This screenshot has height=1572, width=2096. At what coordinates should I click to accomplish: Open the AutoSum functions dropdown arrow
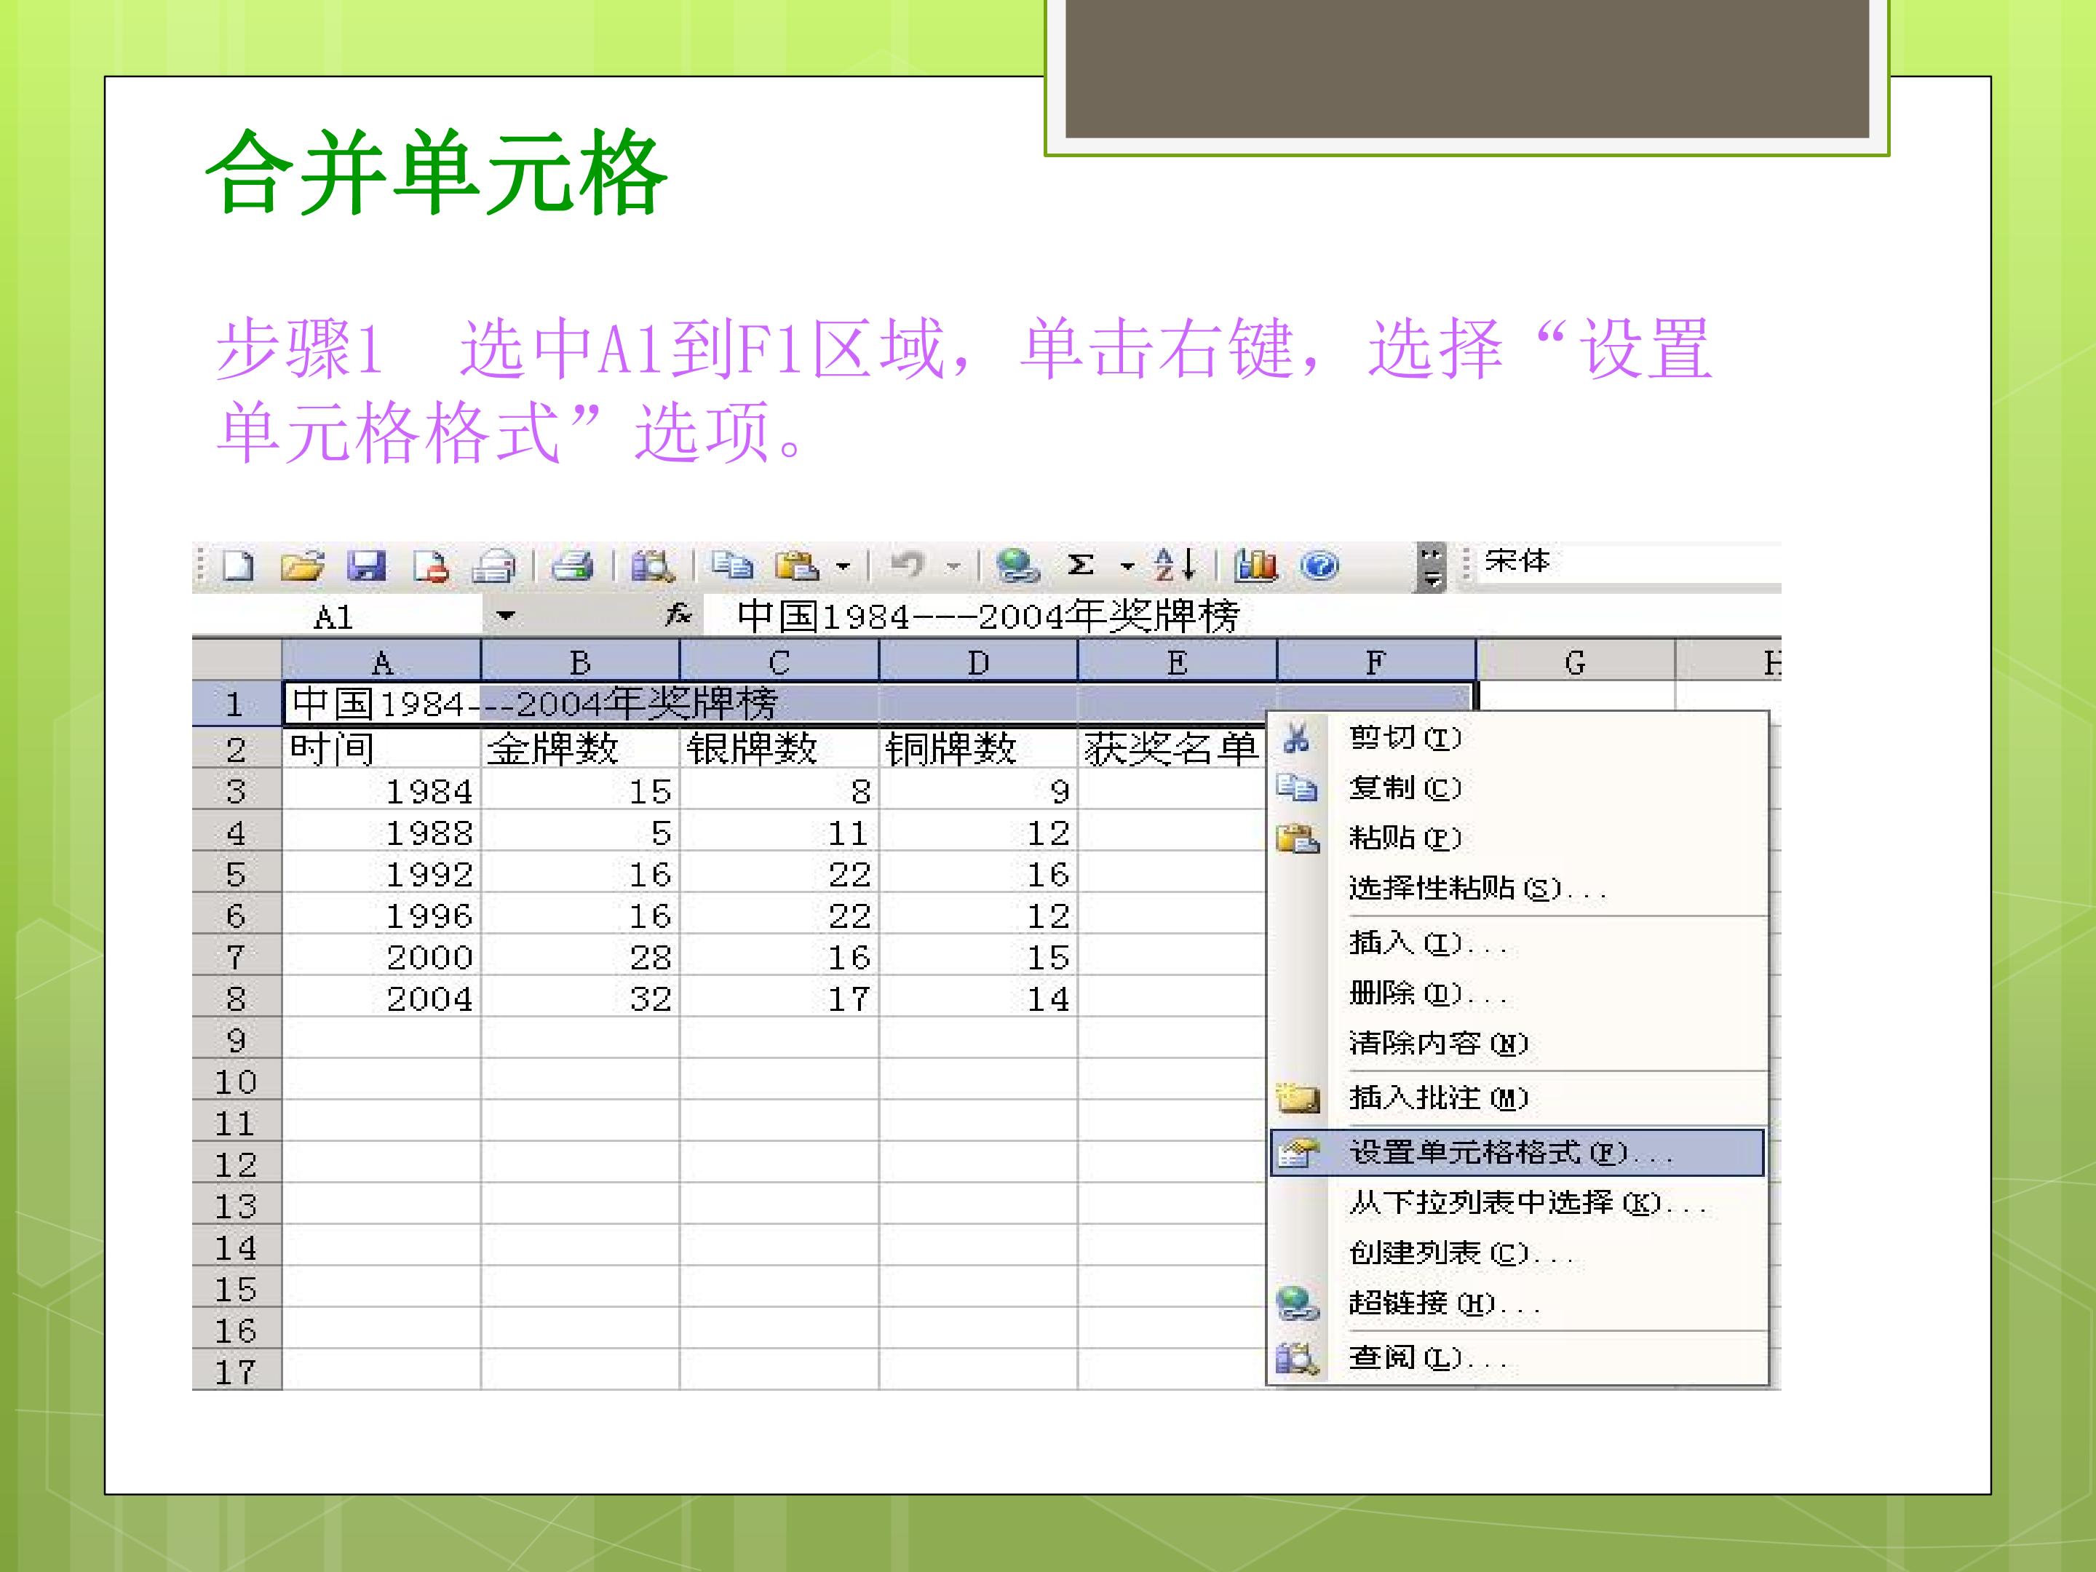tap(1127, 567)
